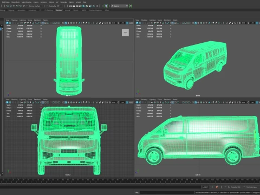
Task: Enable smooth shade all in top-view panel
Action: point(66,23)
